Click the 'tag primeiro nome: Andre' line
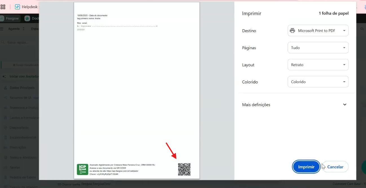Image resolution: width=366 pixels, height=188 pixels. click(88, 18)
